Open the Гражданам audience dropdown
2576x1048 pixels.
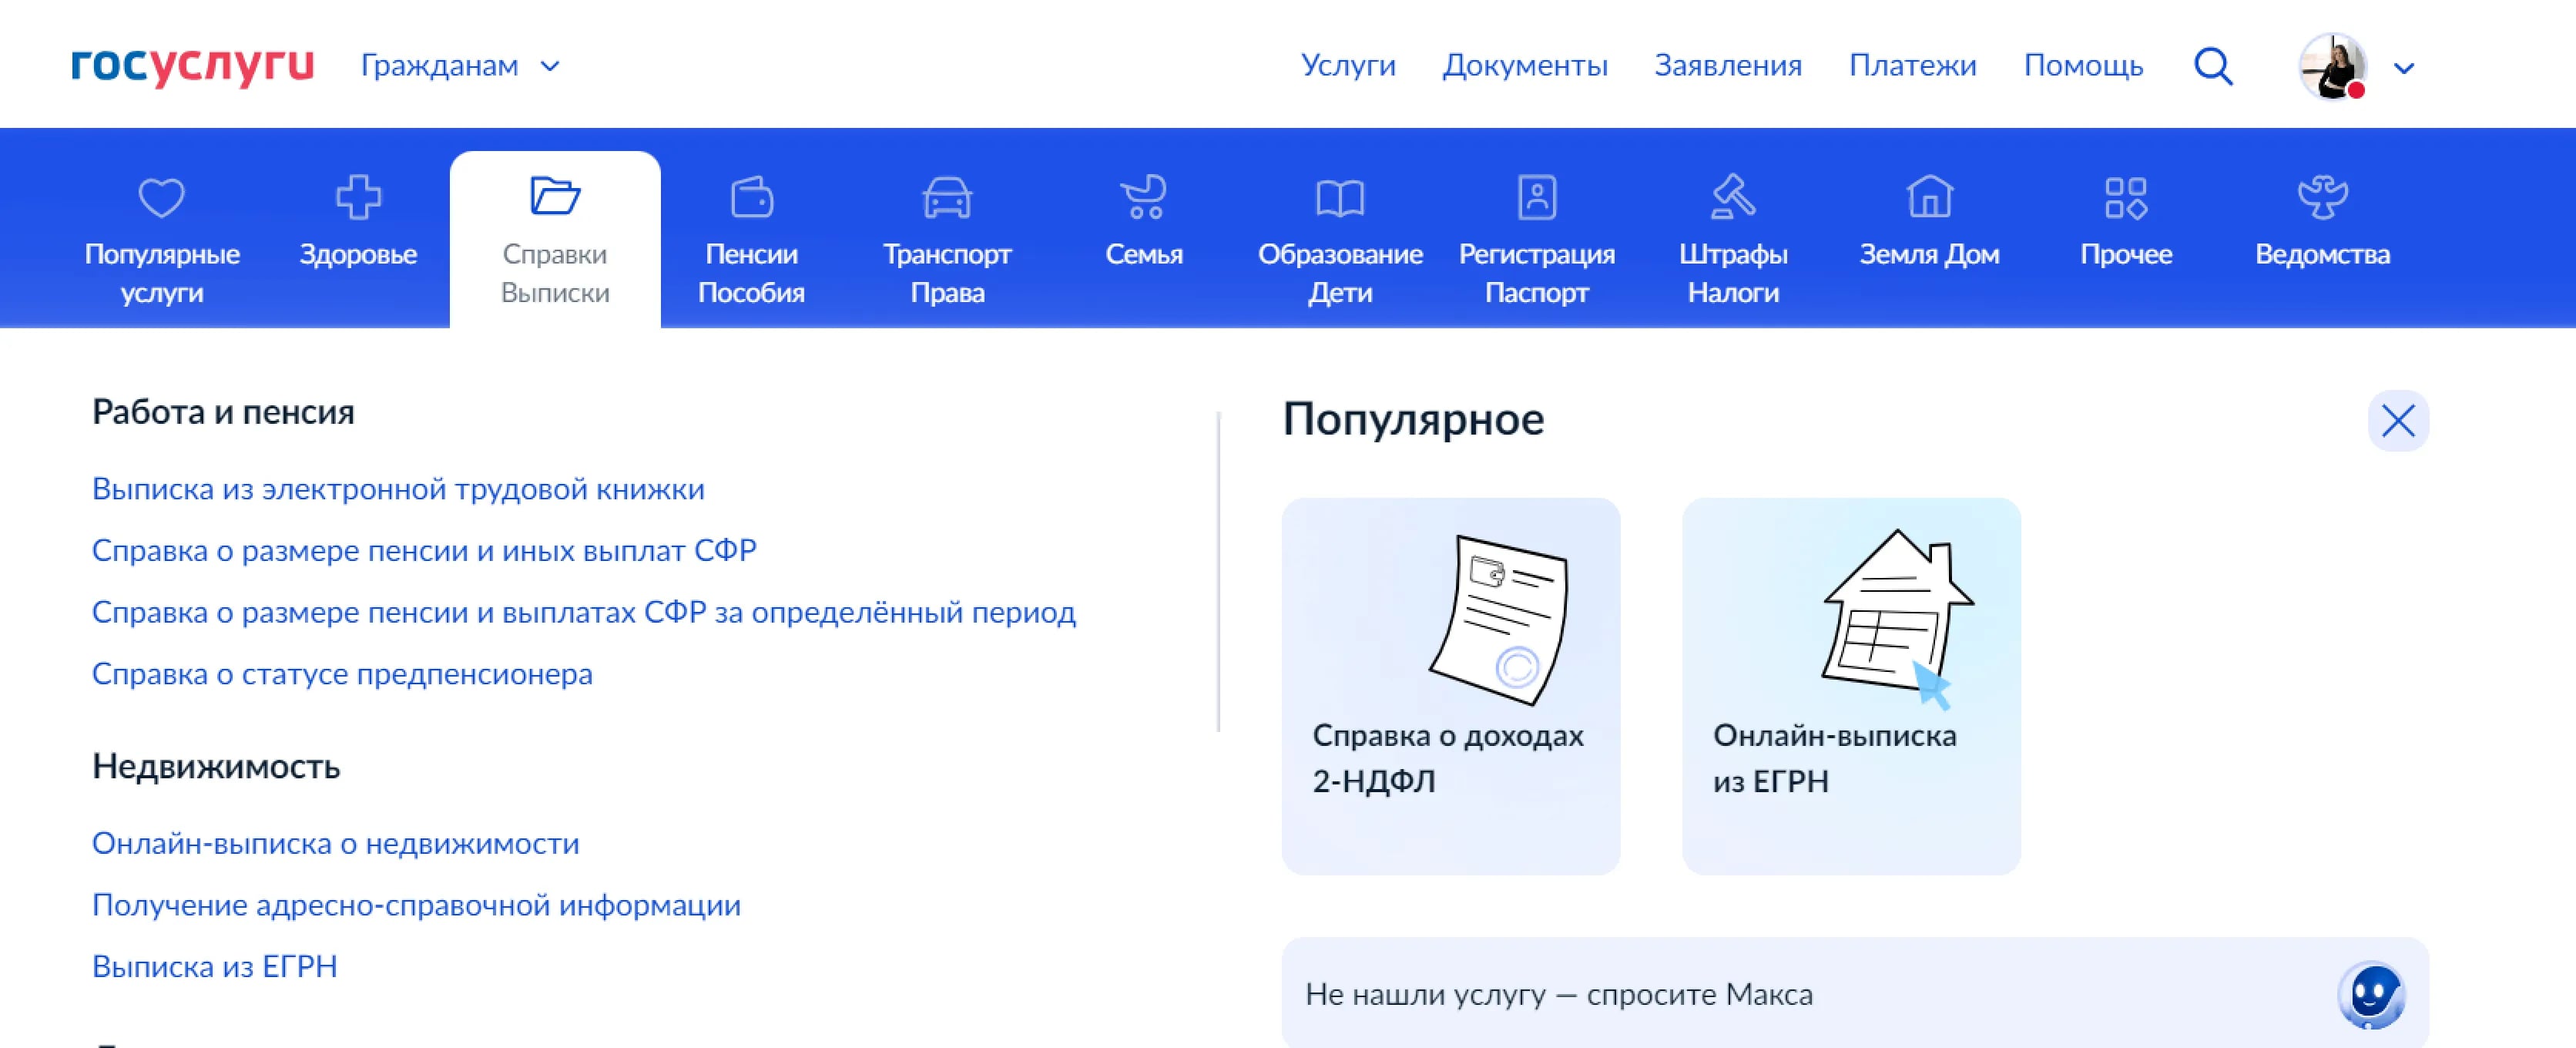tap(460, 66)
